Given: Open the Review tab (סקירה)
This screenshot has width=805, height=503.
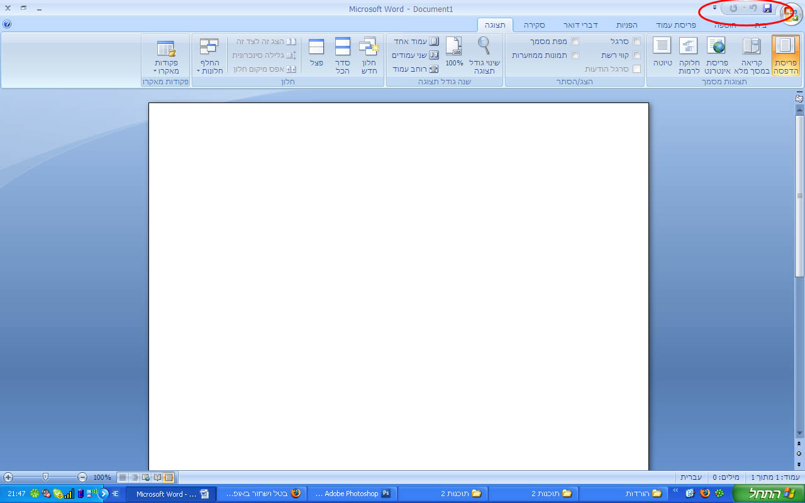Looking at the screenshot, I should pos(535,26).
